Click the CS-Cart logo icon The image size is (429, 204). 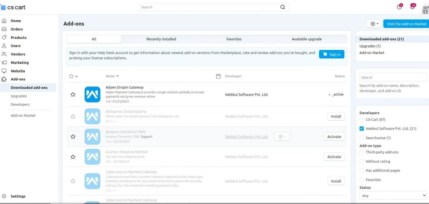3,7
